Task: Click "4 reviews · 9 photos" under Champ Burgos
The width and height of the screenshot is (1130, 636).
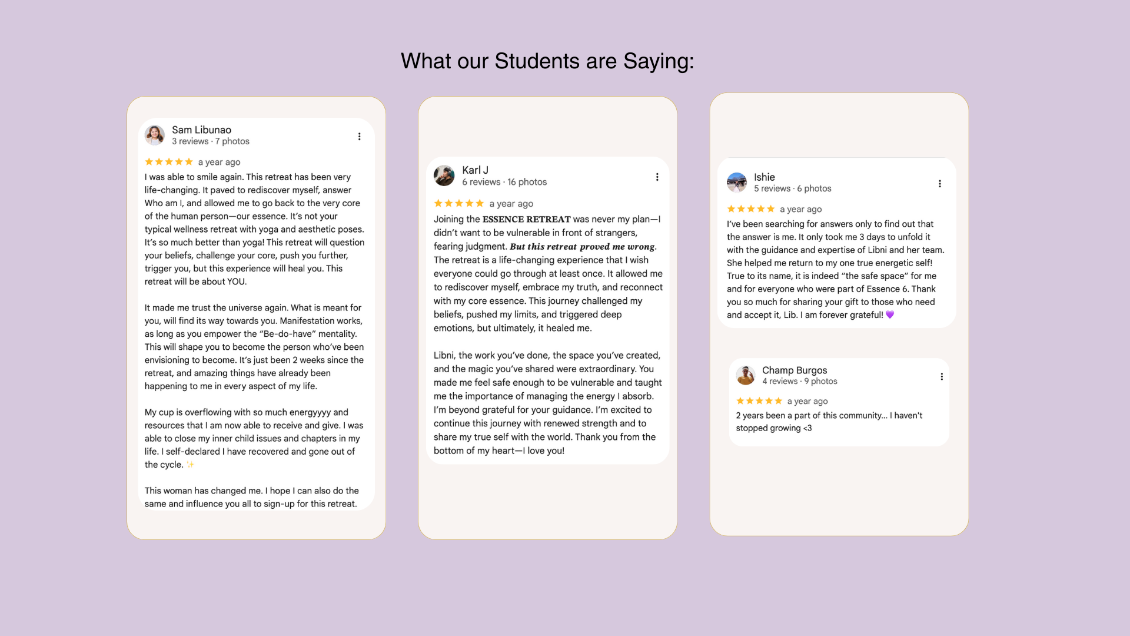Action: click(800, 382)
